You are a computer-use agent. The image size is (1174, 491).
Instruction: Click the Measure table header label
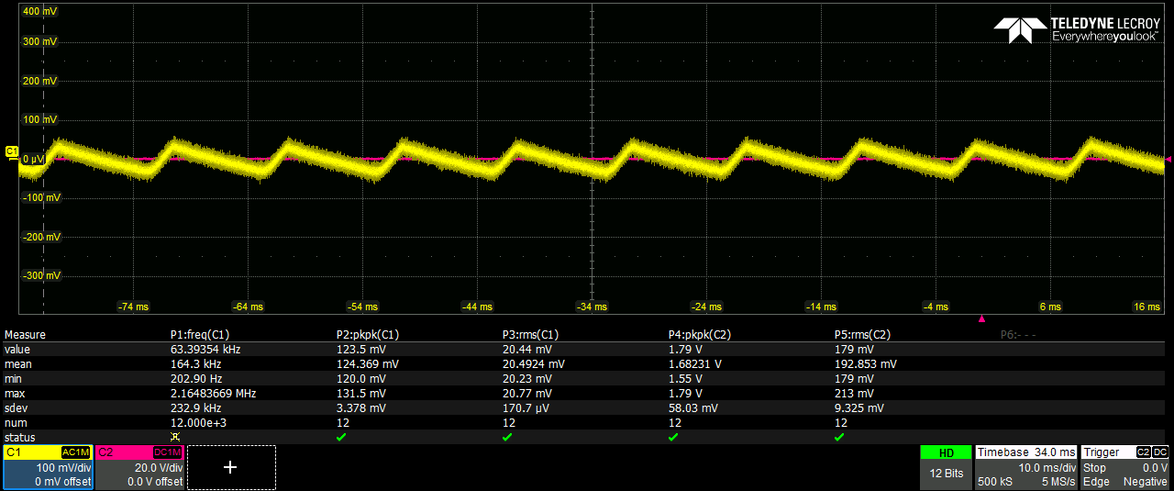(x=25, y=335)
